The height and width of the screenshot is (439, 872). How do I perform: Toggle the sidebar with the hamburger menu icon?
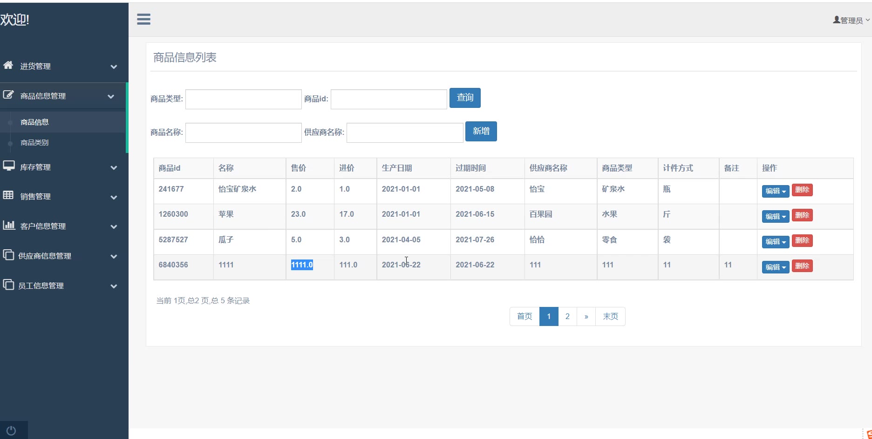(143, 19)
